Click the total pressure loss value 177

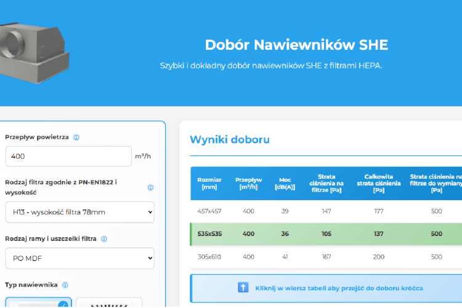click(x=379, y=211)
